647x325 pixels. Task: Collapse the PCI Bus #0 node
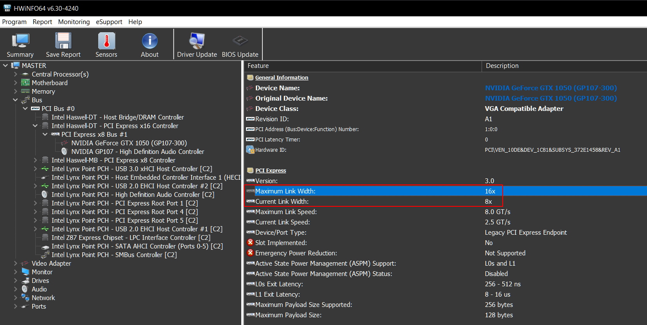[25, 108]
